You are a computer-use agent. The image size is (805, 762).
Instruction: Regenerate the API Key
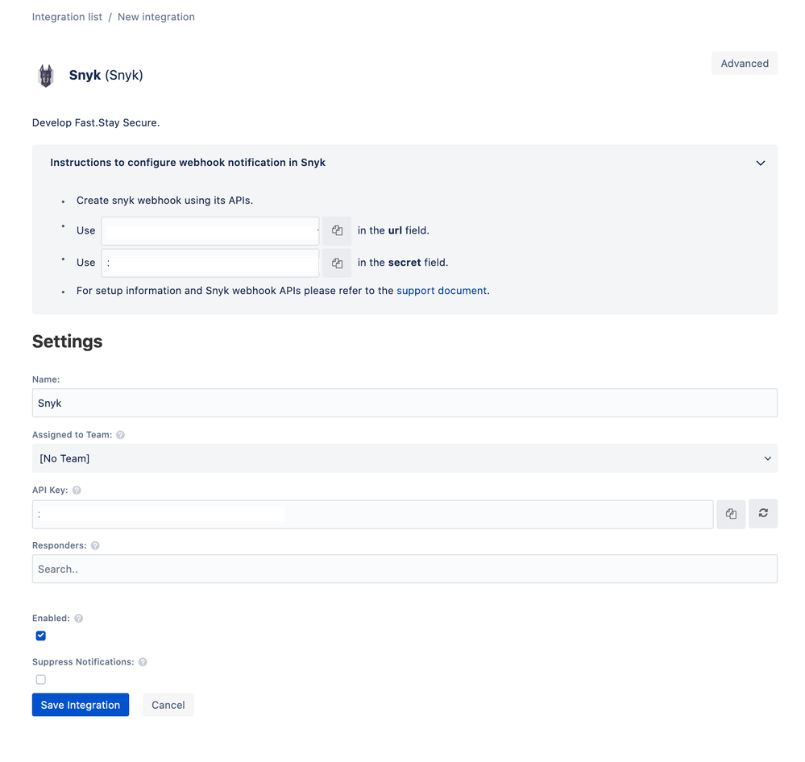(763, 513)
